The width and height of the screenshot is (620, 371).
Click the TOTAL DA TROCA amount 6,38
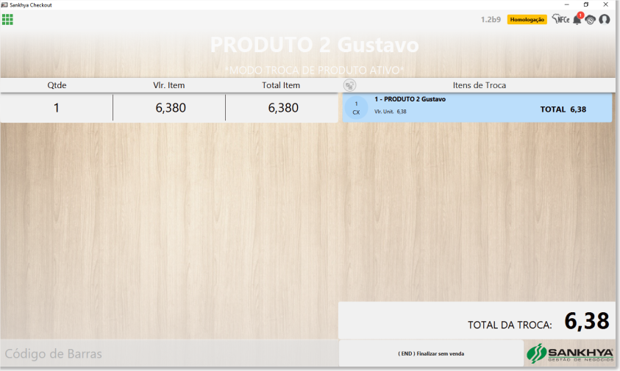click(587, 321)
